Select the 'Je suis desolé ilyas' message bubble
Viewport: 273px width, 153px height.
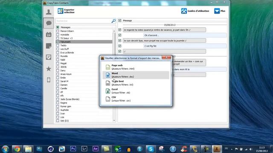pos(164,41)
